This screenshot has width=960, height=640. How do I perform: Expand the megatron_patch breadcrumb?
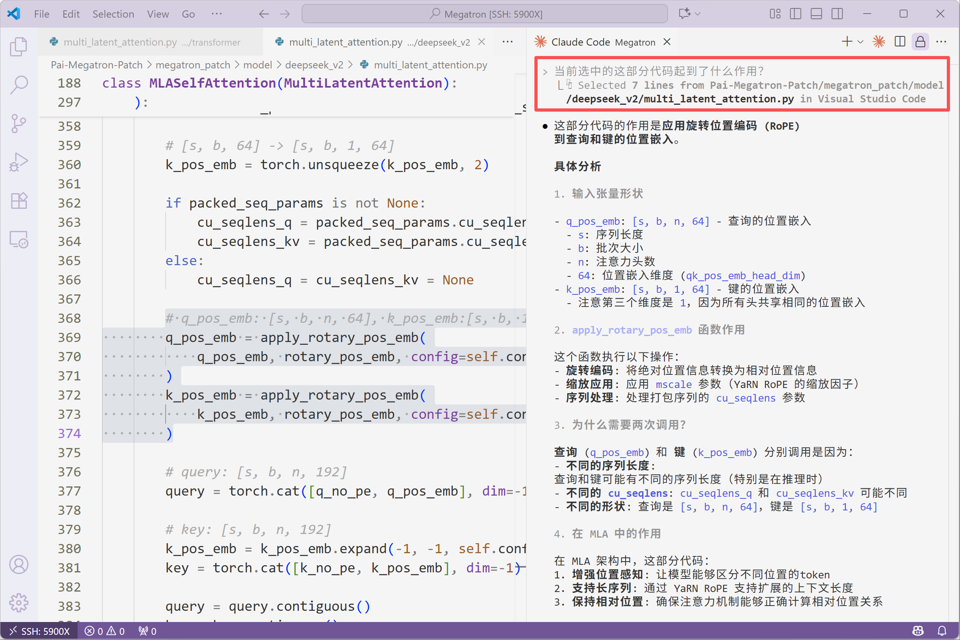pos(193,65)
